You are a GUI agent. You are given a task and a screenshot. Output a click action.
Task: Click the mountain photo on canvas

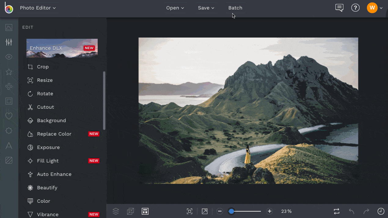click(x=248, y=111)
